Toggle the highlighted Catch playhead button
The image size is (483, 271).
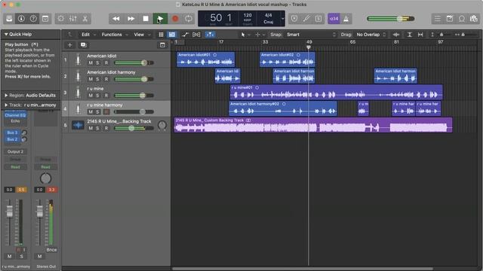[210, 35]
